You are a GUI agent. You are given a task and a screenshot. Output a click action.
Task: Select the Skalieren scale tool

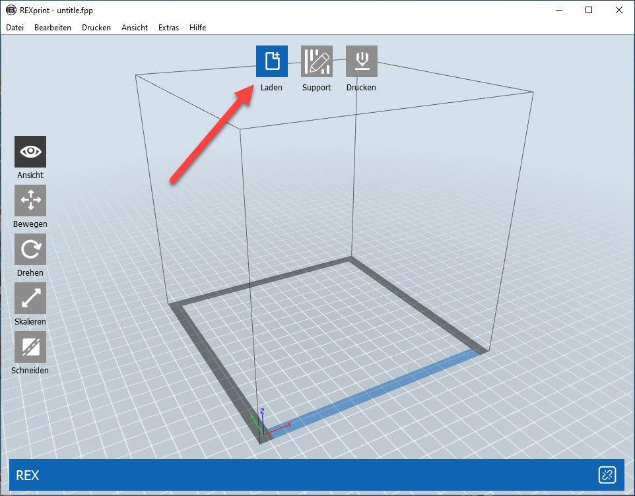tap(30, 298)
